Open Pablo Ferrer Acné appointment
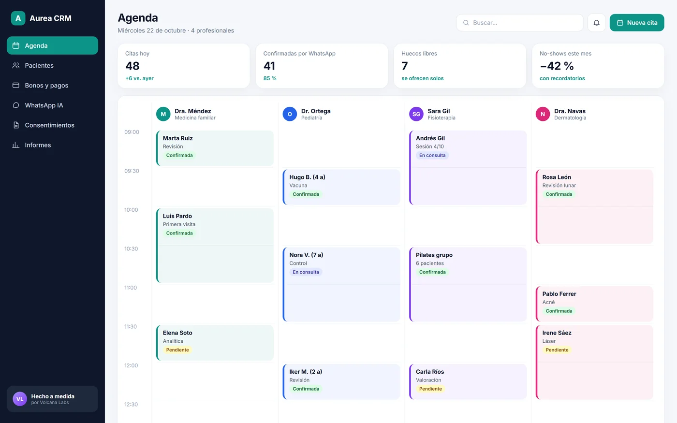Viewport: 677px width, 423px height. (x=595, y=304)
